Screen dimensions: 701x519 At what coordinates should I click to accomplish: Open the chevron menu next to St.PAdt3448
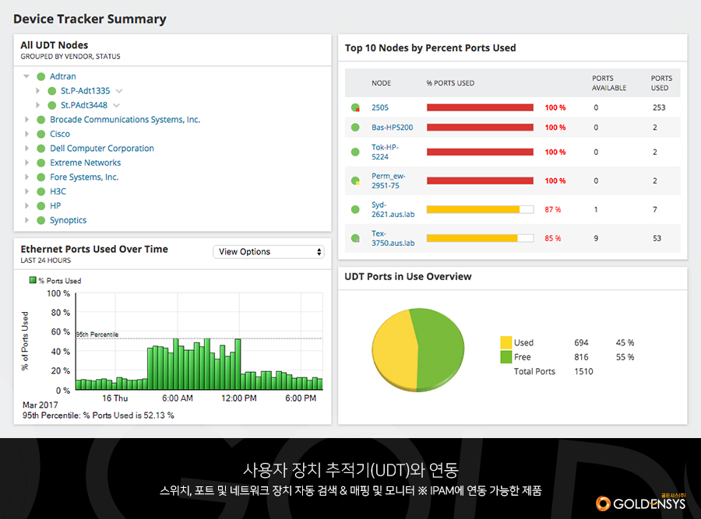pyautogui.click(x=117, y=105)
